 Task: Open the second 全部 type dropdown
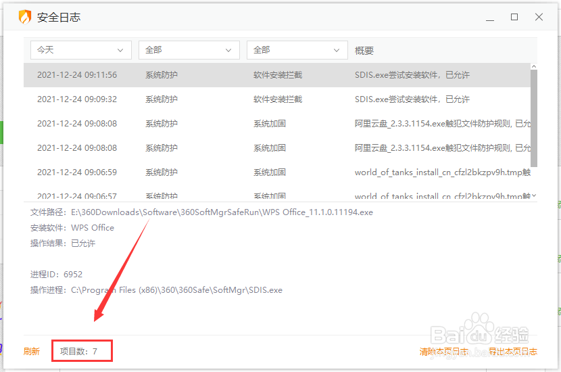tap(297, 50)
